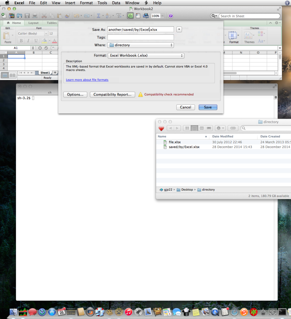Open the Media Browser icon
This screenshot has height=319, width=291.
pos(146,16)
